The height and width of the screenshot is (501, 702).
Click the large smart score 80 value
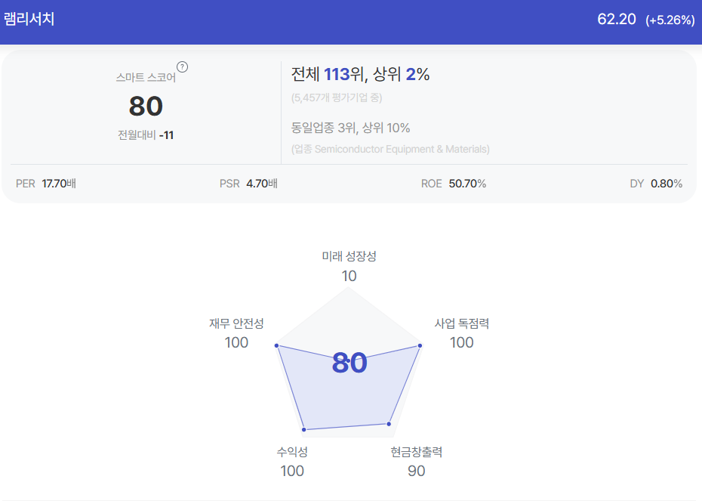coord(146,107)
